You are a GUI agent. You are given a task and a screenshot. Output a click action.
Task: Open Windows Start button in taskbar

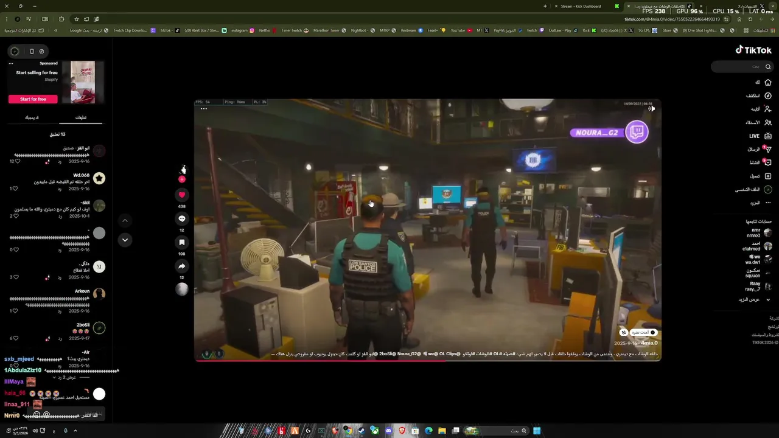pos(537,431)
